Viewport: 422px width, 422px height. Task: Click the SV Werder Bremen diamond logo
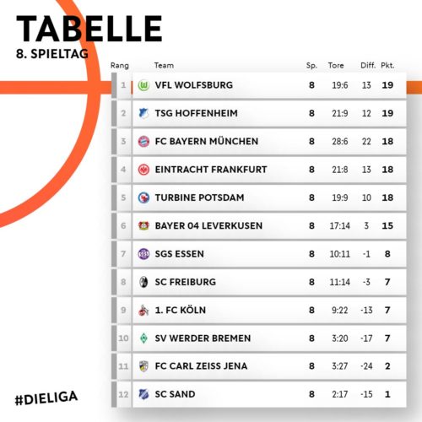(x=143, y=338)
